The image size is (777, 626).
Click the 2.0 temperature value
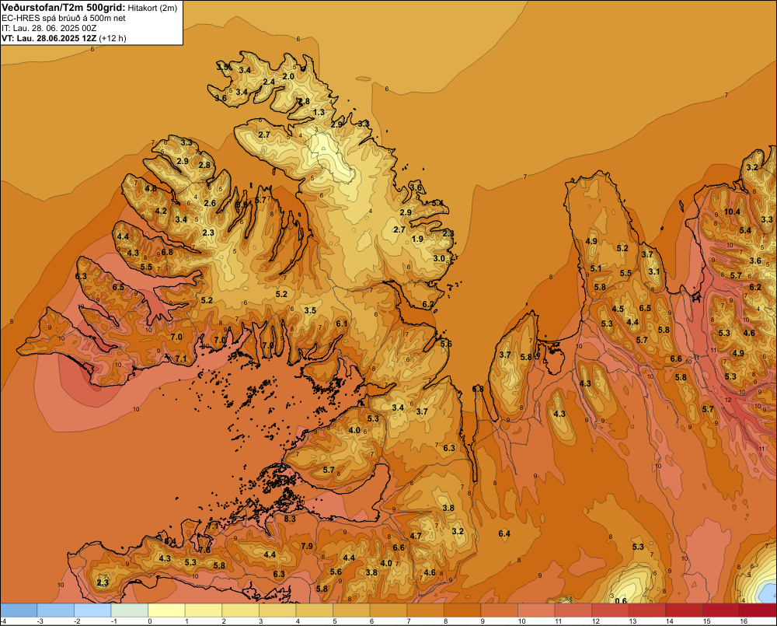pos(288,76)
